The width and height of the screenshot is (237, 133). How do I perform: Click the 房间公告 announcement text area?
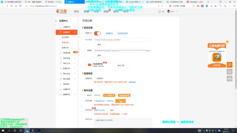123,123
